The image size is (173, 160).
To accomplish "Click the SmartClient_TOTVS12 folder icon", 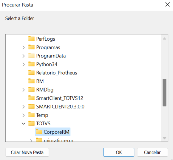I will point(31,98).
